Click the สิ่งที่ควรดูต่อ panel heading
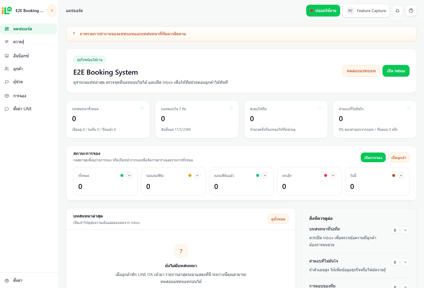The image size is (424, 288). click(321, 218)
